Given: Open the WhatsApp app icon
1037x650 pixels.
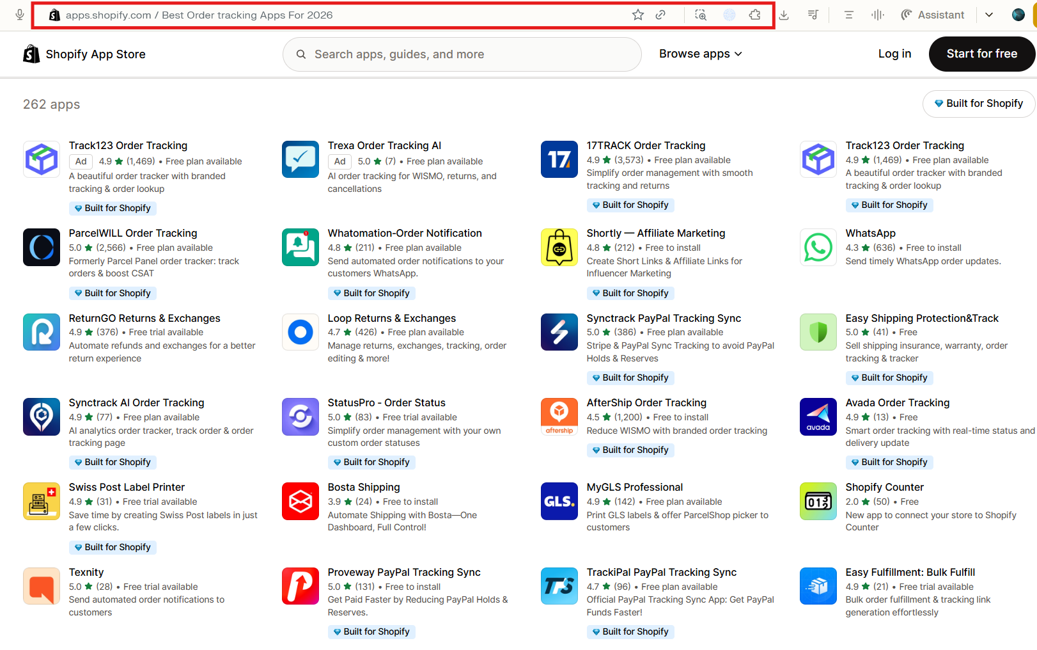Looking at the screenshot, I should [x=818, y=247].
